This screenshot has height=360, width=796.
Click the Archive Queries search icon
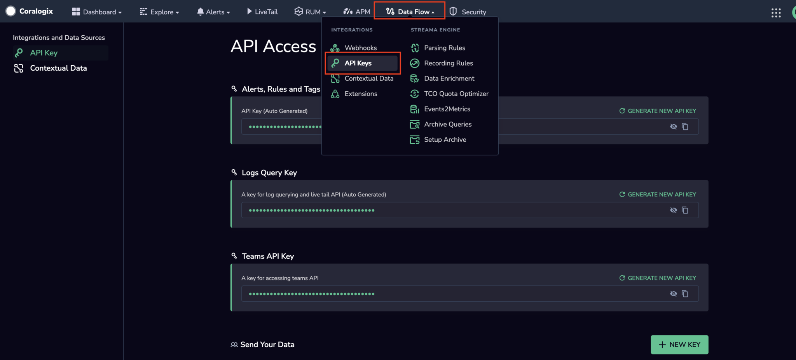415,124
